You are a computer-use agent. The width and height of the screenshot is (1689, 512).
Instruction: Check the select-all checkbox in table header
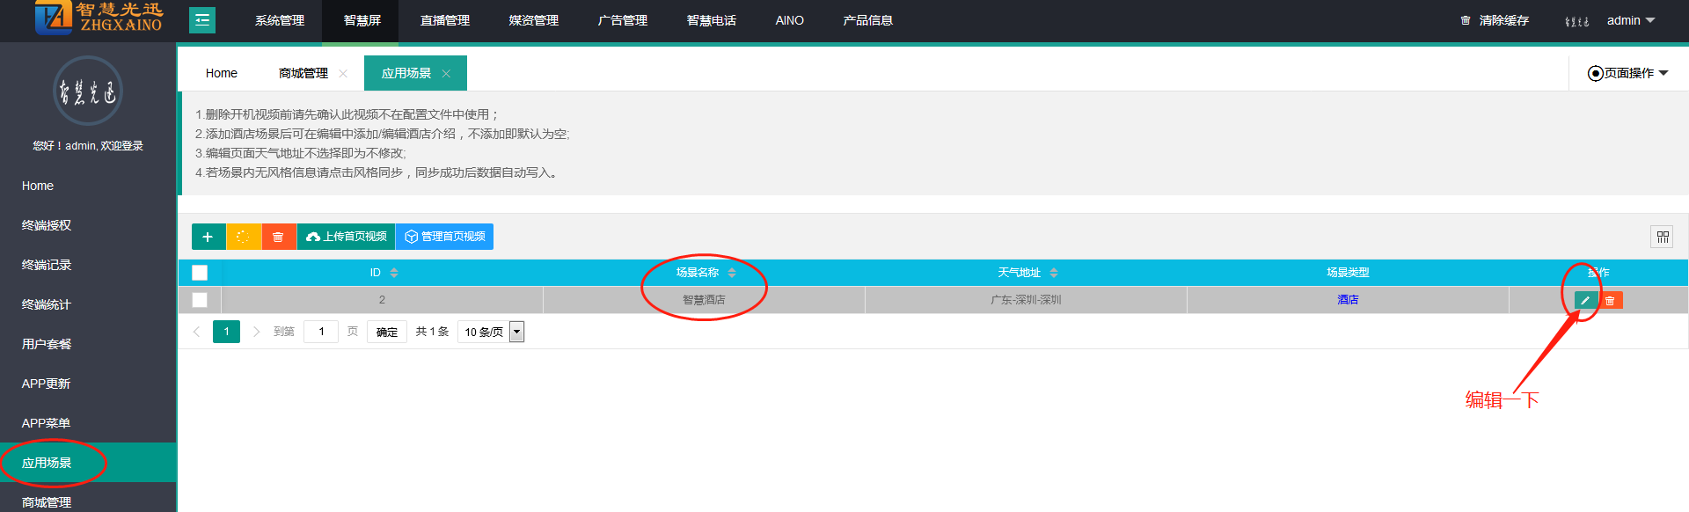pos(200,273)
